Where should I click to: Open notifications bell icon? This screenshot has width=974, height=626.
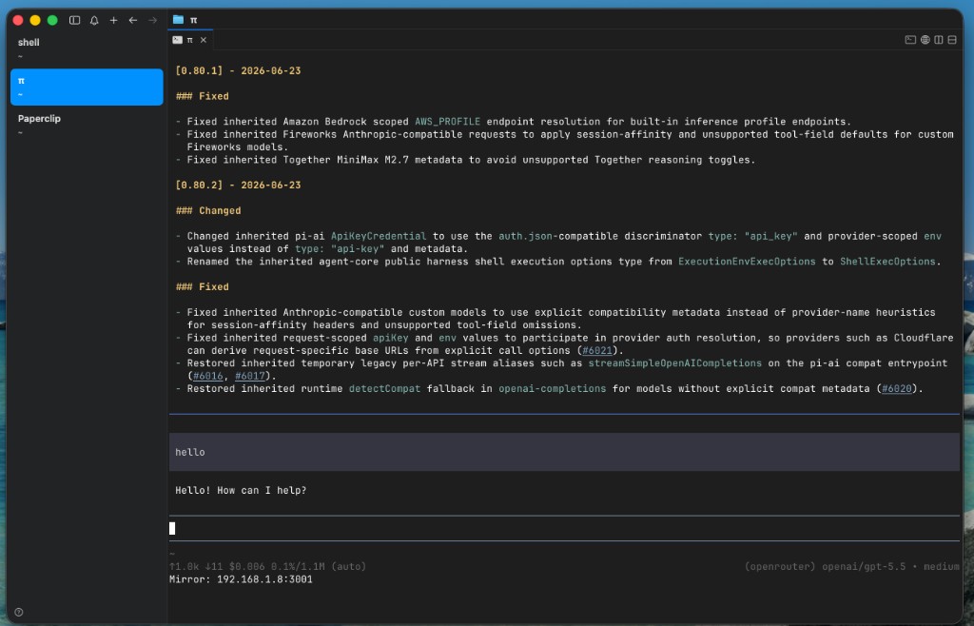pyautogui.click(x=94, y=21)
